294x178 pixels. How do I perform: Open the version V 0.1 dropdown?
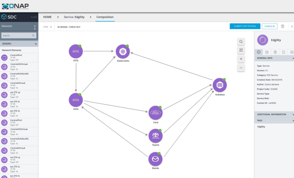47,27
